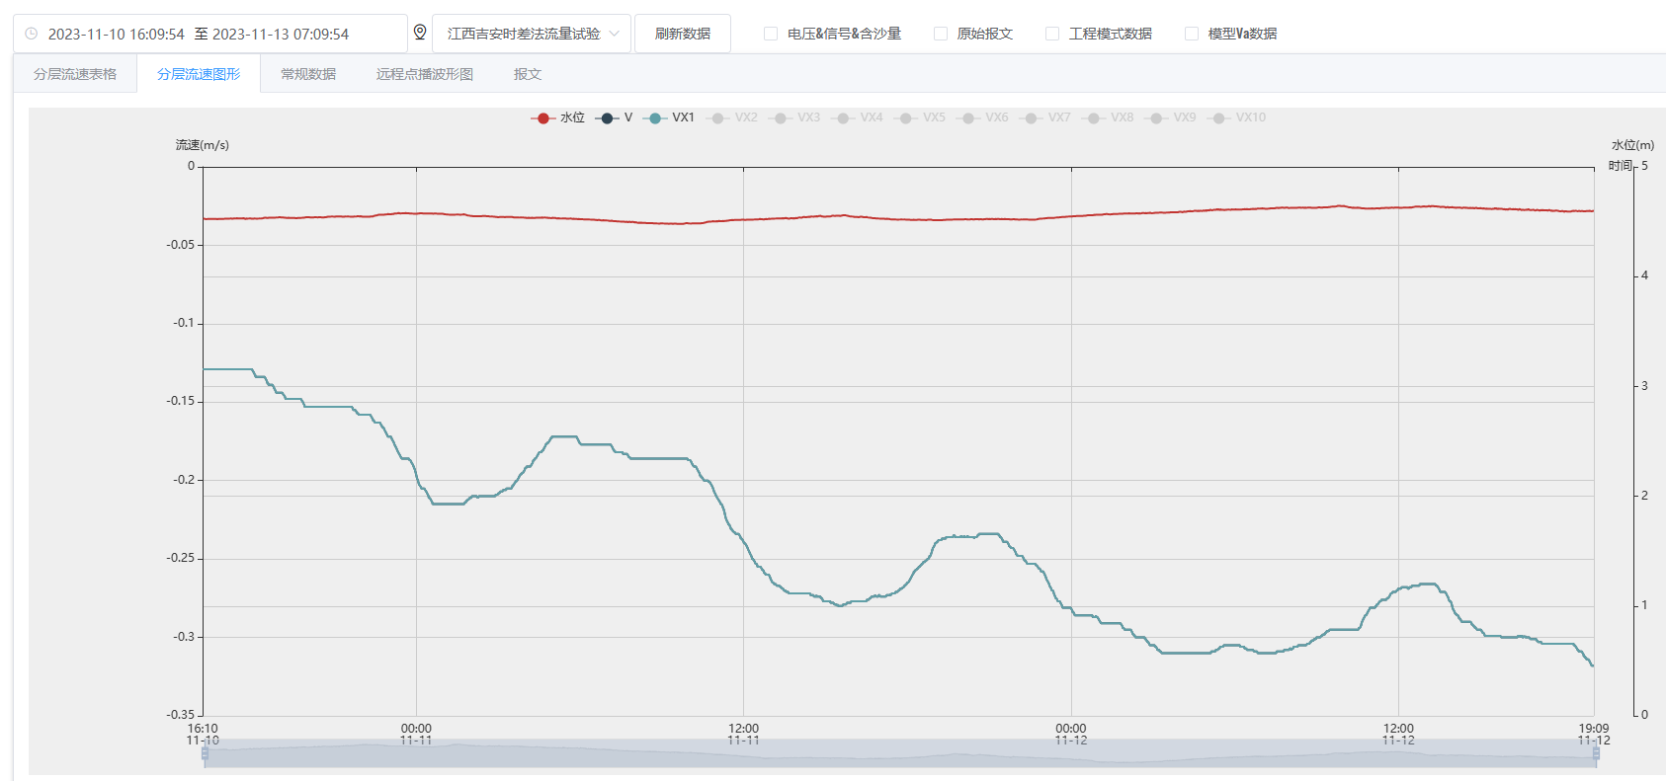The width and height of the screenshot is (1666, 781).
Task: Toggle the 水位 red legend marker
Action: (542, 117)
